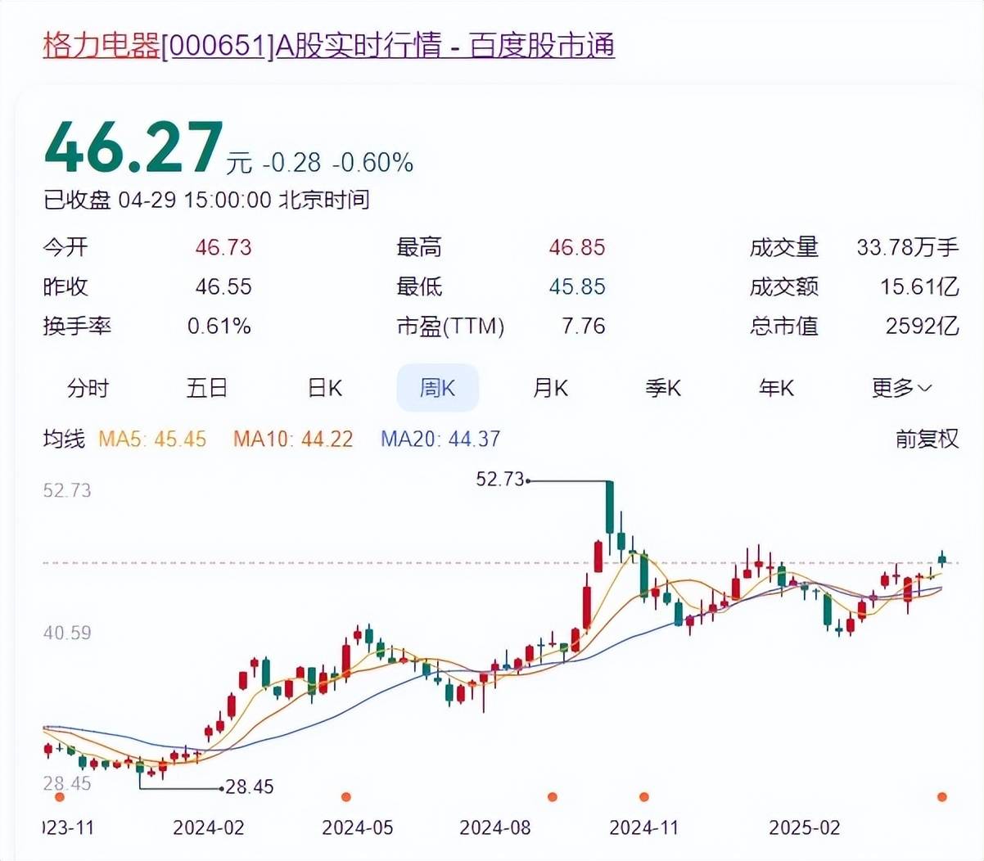Open the 格力电器[000651] 百度股市通 title link
The height and width of the screenshot is (861, 984).
(x=328, y=45)
